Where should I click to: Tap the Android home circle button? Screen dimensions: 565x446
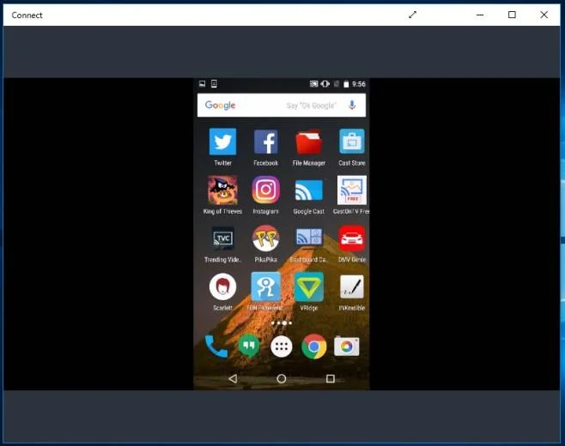pyautogui.click(x=282, y=379)
